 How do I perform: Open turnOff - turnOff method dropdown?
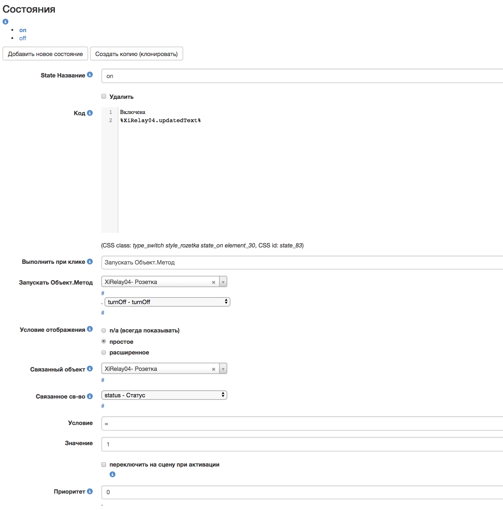pos(167,302)
